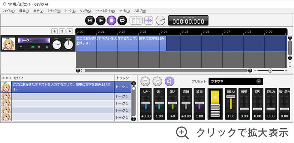Open the 編集 menu

click(x=24, y=11)
